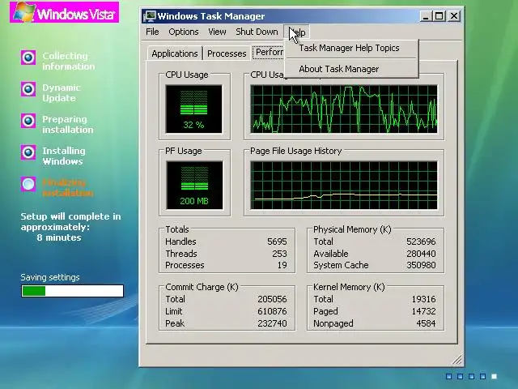The height and width of the screenshot is (389, 518).
Task: Maximize the Task Manager window
Action: click(x=439, y=16)
